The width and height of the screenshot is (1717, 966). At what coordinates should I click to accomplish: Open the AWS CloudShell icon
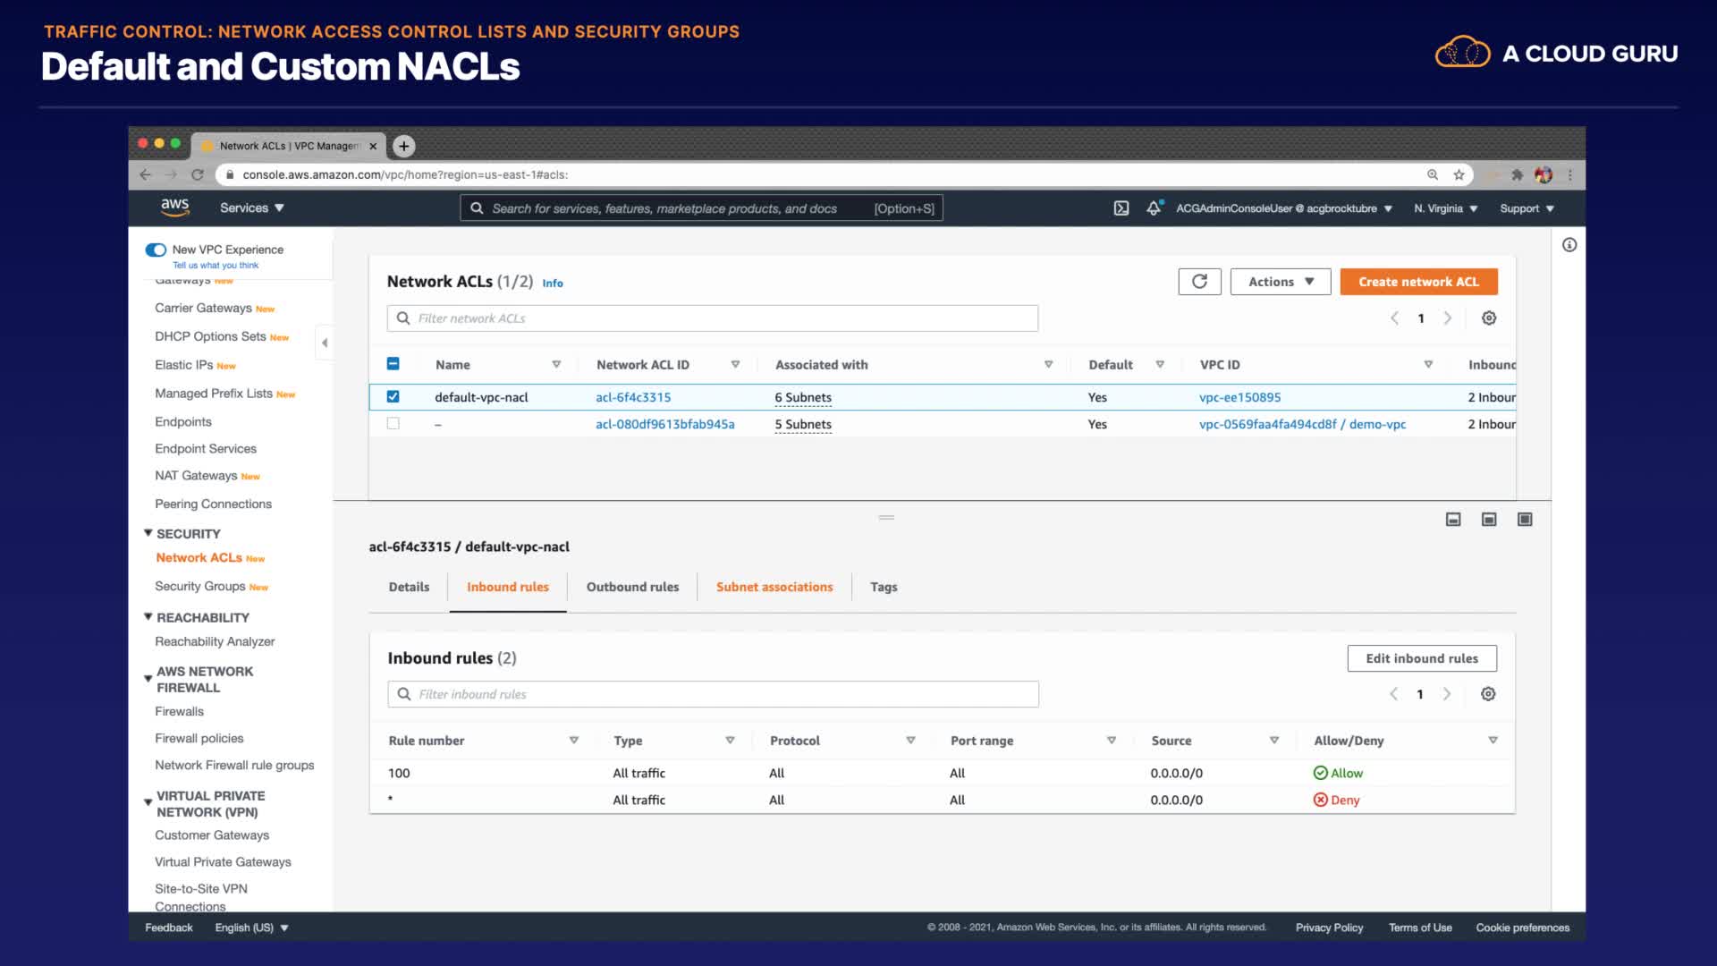[1121, 208]
